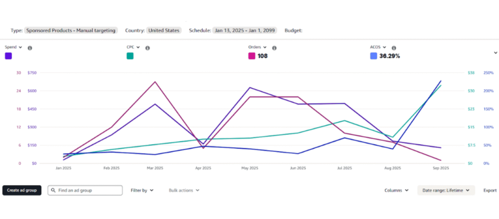Image resolution: width=499 pixels, height=219 pixels.
Task: Click the info icon beside CPC
Action: [148, 48]
